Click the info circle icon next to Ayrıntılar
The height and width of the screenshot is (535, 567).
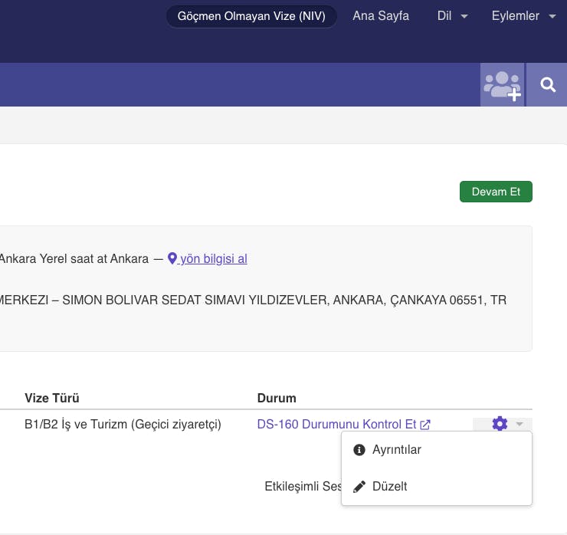359,450
